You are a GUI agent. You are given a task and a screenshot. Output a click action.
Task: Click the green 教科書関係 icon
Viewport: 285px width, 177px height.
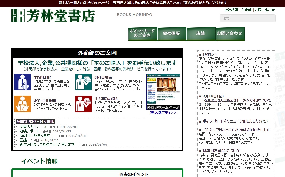pos(83,82)
